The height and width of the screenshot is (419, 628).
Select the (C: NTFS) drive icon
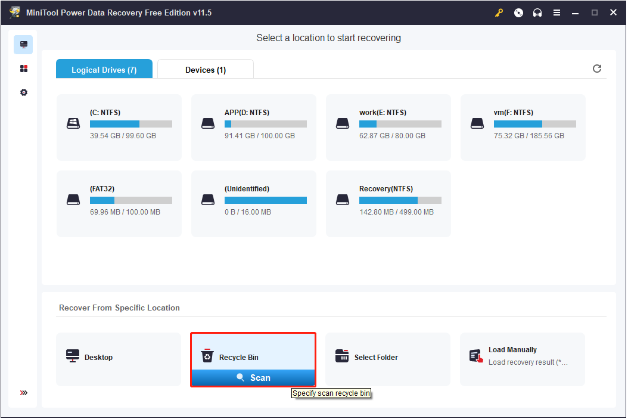click(x=73, y=123)
